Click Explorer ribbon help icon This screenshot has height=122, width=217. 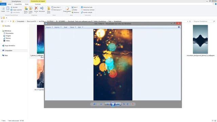coord(216,4)
